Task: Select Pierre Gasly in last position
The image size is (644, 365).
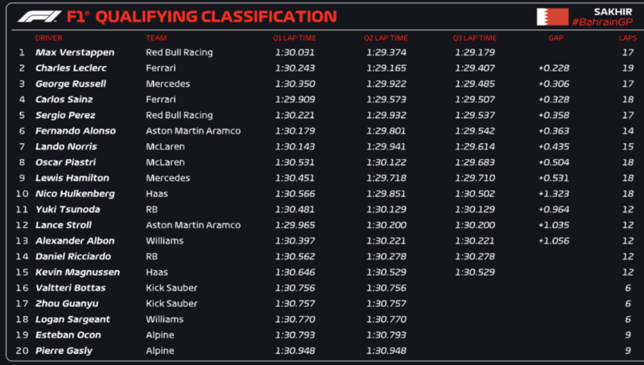Action: tap(63, 351)
